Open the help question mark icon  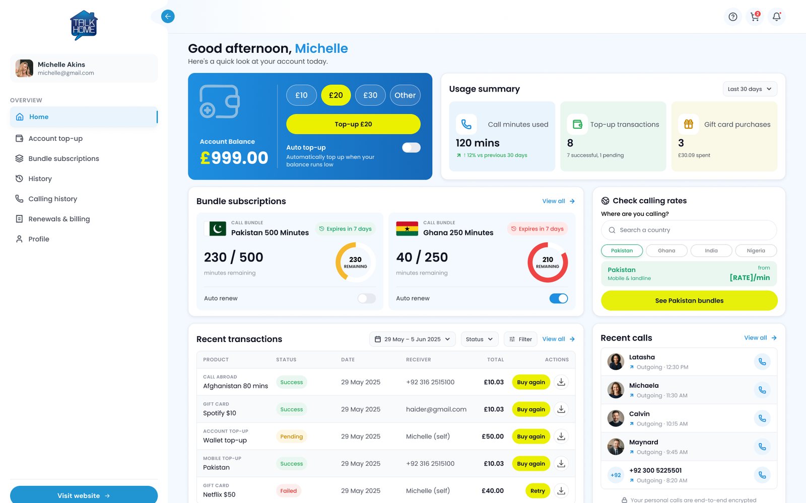[x=733, y=17]
